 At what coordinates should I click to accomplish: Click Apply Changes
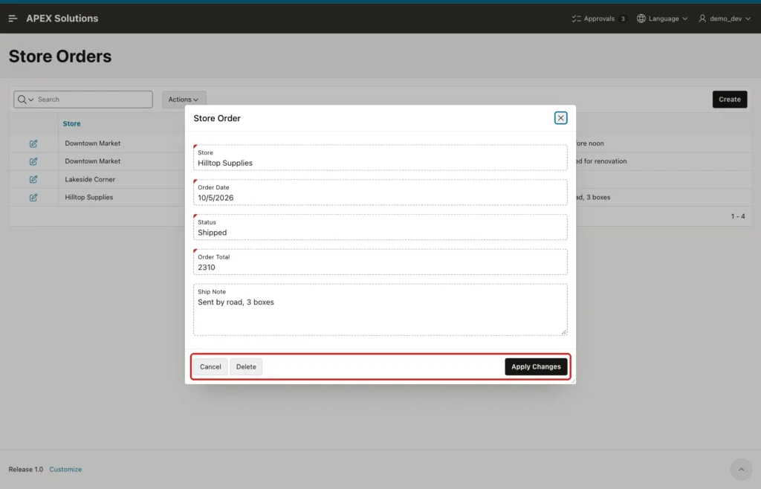coord(536,367)
